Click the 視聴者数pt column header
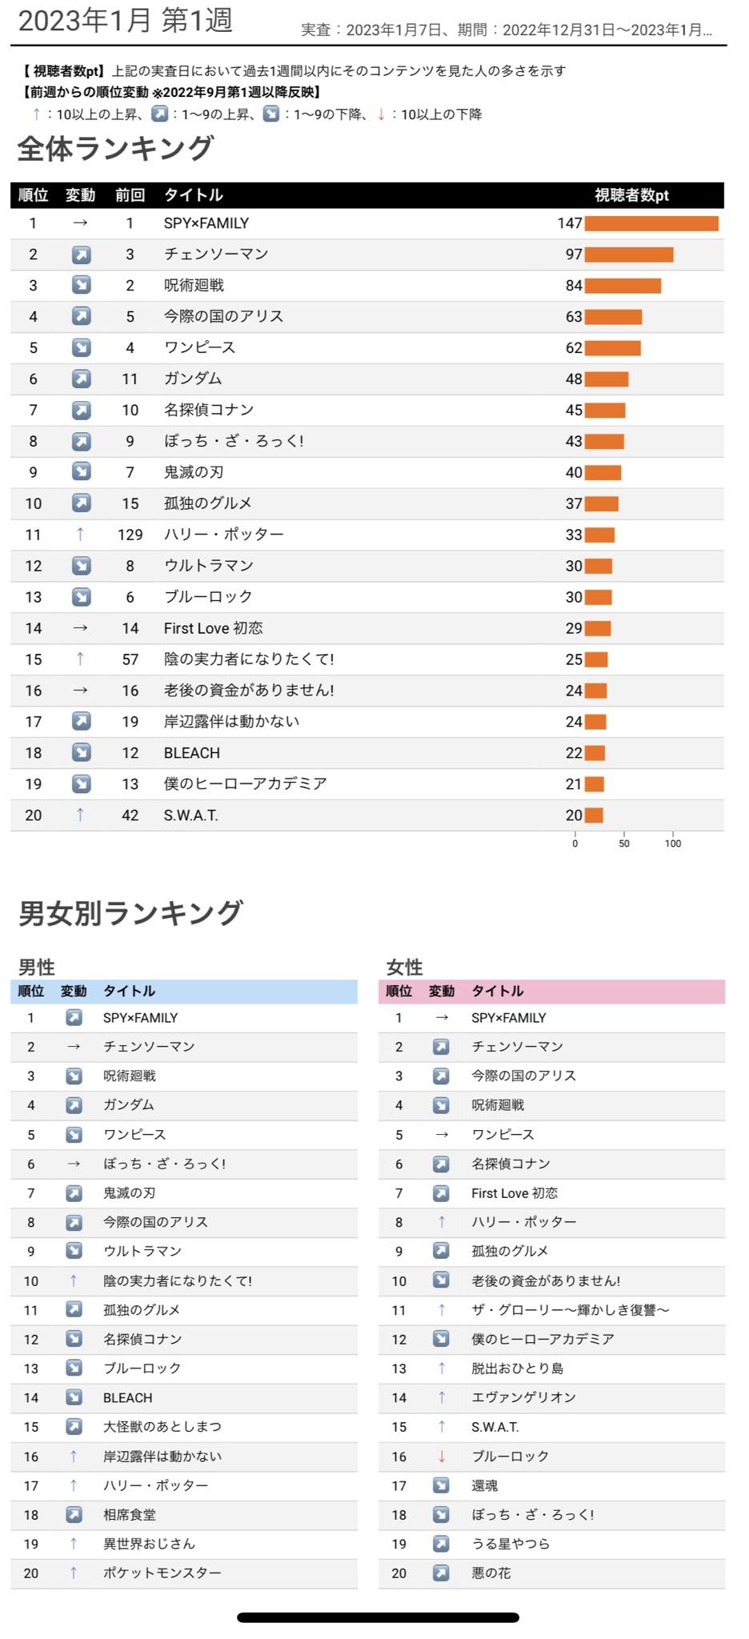The image size is (749, 1639). click(631, 195)
